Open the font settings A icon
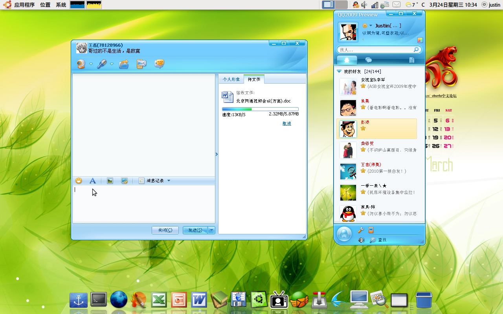The height and width of the screenshot is (314, 503). (93, 181)
